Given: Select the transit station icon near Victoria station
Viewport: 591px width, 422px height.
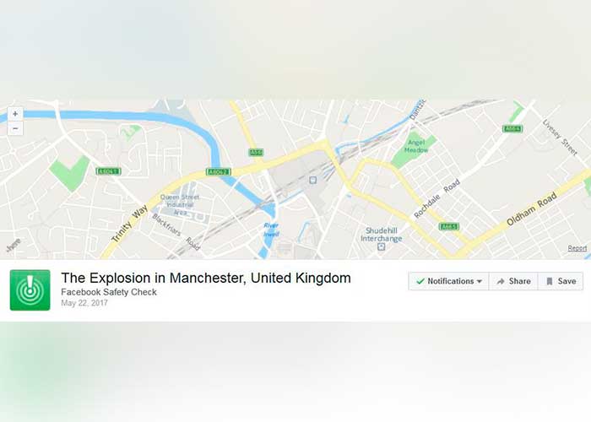Looking at the screenshot, I should click(x=312, y=181).
